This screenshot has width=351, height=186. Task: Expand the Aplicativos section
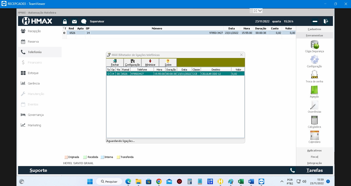point(314,151)
